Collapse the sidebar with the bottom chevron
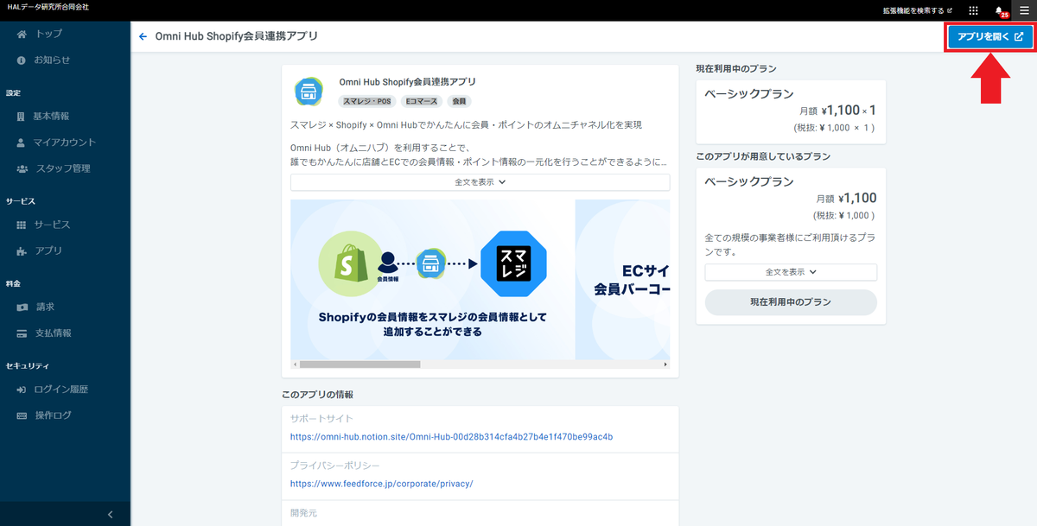 pyautogui.click(x=110, y=515)
